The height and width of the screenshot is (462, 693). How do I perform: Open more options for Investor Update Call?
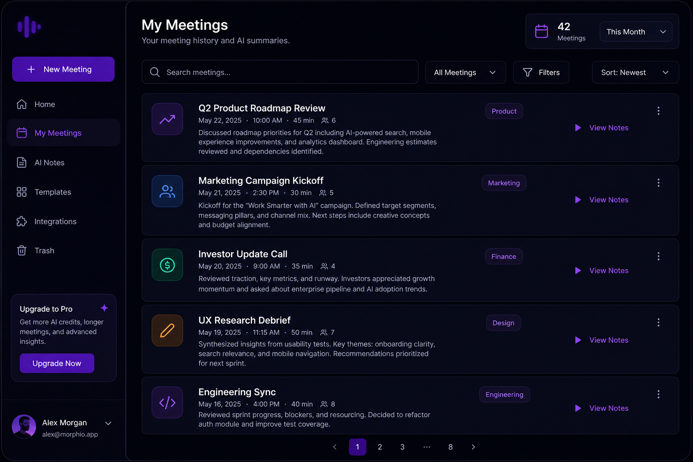pyautogui.click(x=658, y=256)
